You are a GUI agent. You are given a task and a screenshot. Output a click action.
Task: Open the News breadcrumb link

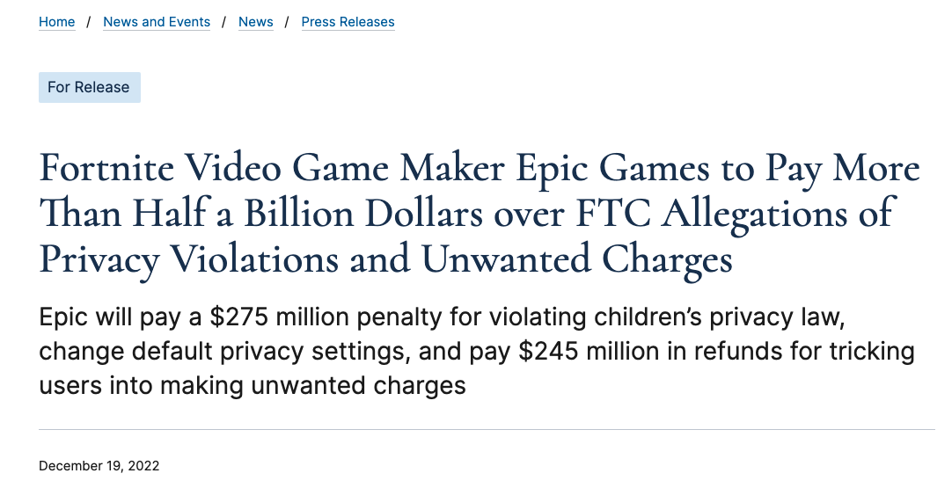point(256,22)
